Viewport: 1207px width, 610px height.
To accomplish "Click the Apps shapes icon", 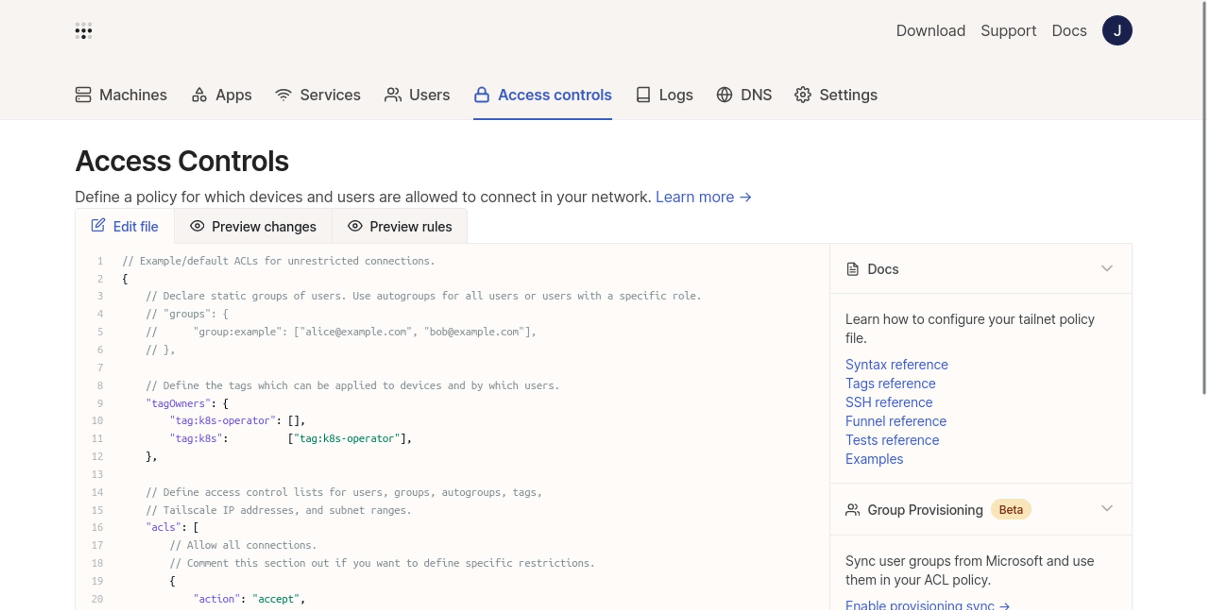I will pos(199,95).
